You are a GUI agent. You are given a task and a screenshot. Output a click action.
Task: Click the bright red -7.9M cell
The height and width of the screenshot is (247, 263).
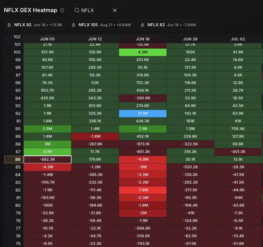click(x=143, y=190)
